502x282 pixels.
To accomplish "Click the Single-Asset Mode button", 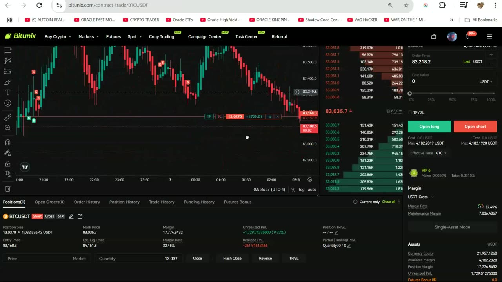I will point(452,227).
